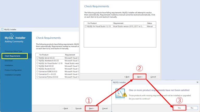Select the MySQL Shell 8.0.32 radio
This screenshot has width=200, height=112.
(37, 66)
